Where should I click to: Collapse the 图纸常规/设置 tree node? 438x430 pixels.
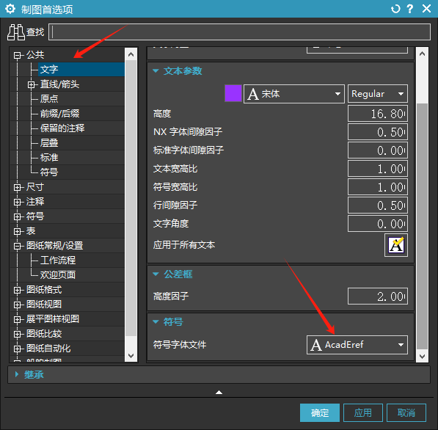tap(18, 246)
